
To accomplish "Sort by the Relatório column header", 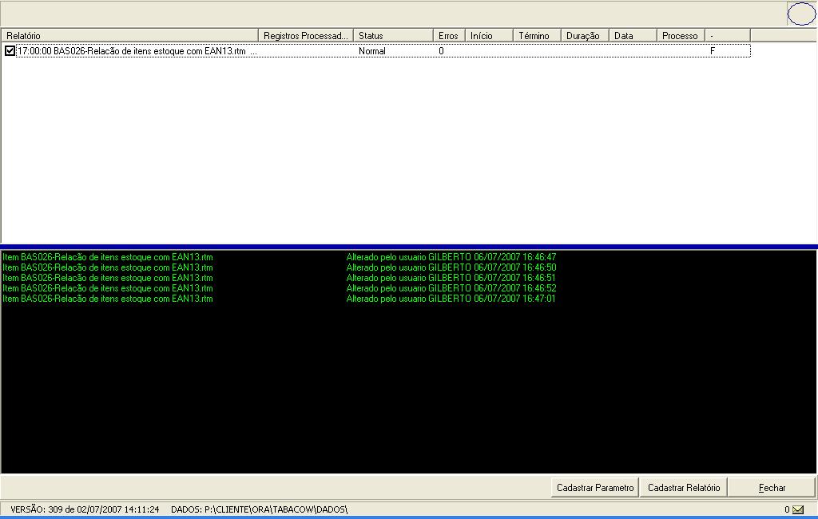I will click(x=130, y=36).
